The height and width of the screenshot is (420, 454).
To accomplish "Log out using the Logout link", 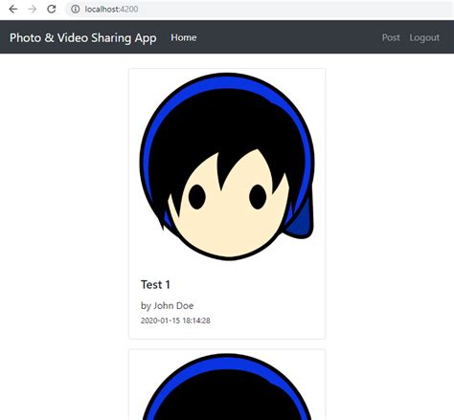I will [424, 37].
